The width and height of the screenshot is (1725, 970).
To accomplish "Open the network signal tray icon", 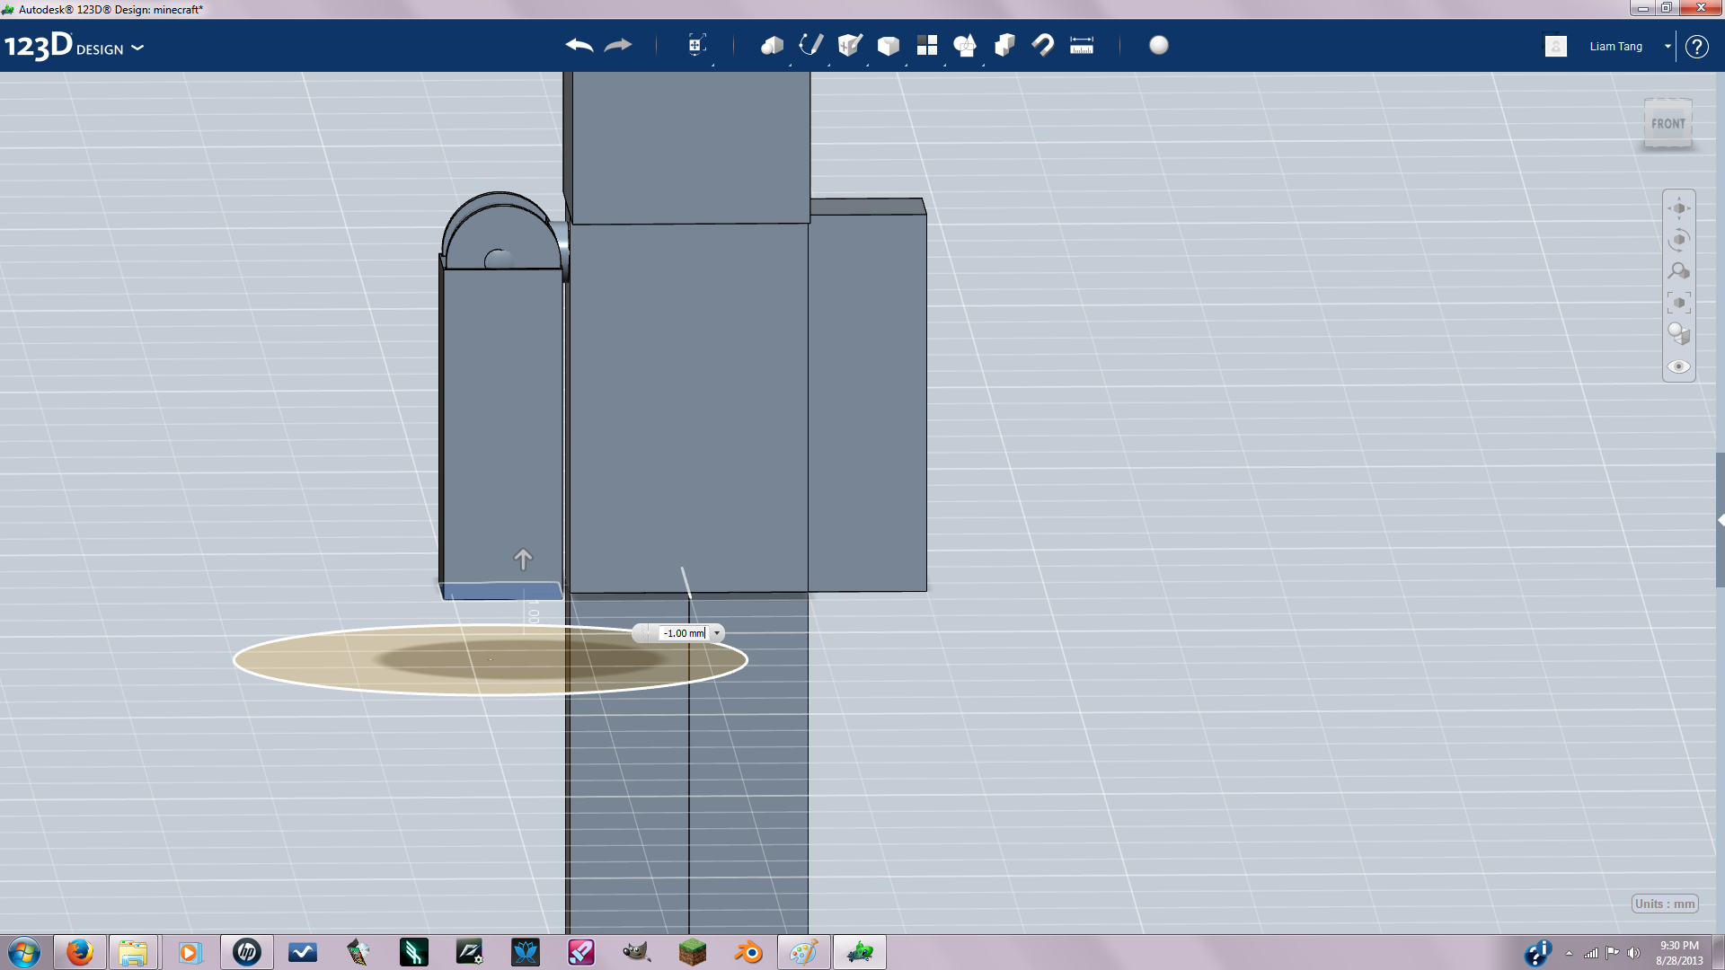I will 1591,953.
